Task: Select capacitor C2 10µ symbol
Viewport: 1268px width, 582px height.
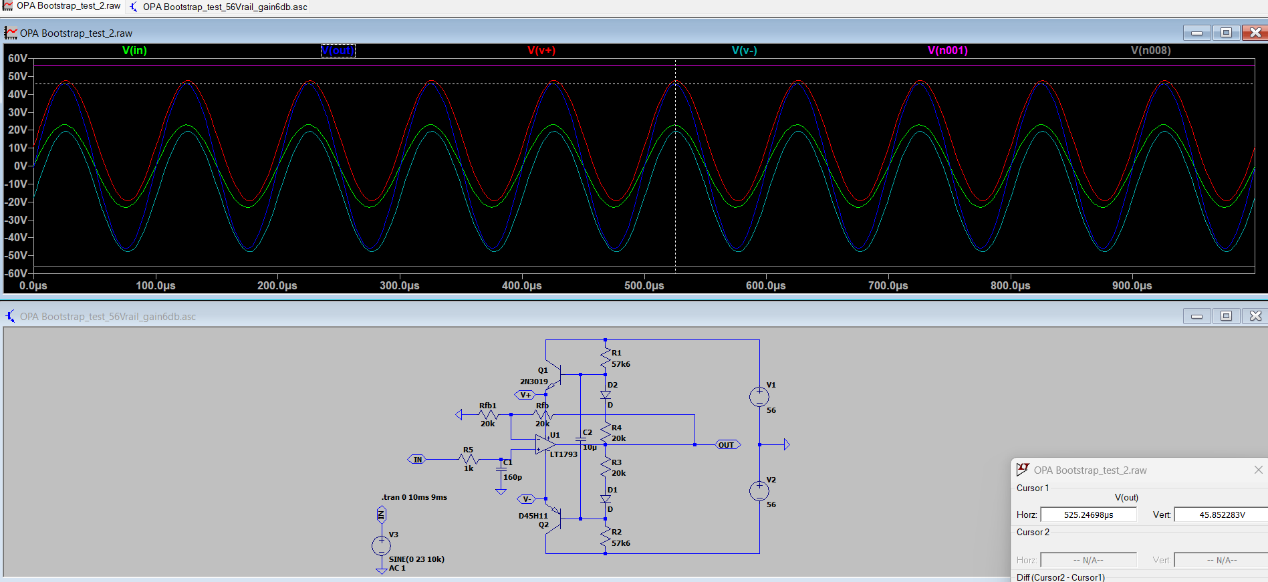Action: (x=580, y=440)
